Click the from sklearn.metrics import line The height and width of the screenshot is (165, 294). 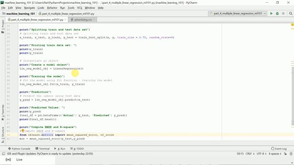[x=67, y=135]
